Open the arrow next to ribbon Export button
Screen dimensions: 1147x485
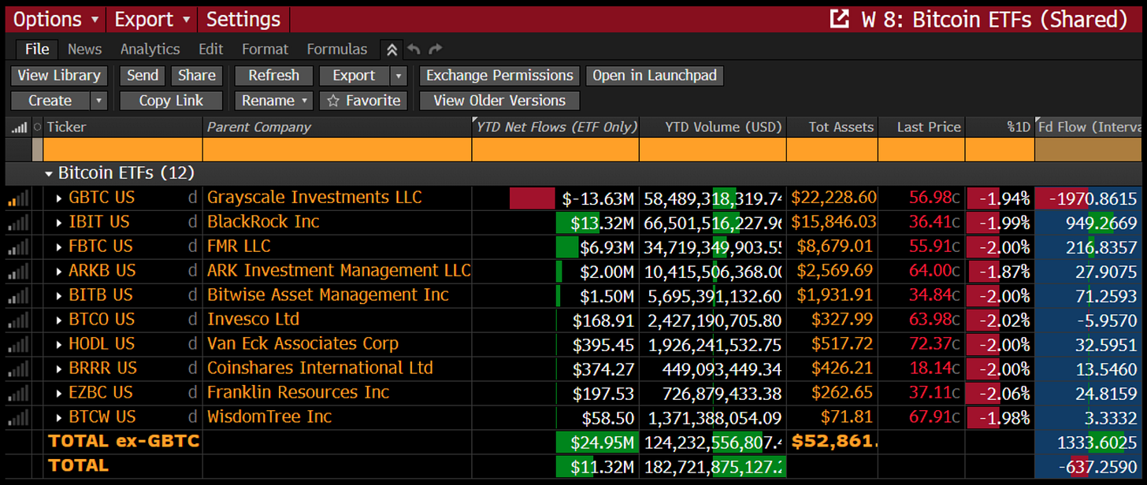coord(399,76)
